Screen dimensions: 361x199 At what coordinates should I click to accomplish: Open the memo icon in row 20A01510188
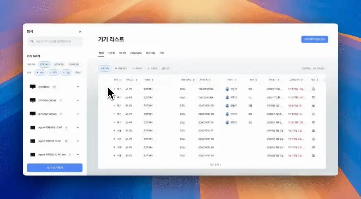[313, 139]
